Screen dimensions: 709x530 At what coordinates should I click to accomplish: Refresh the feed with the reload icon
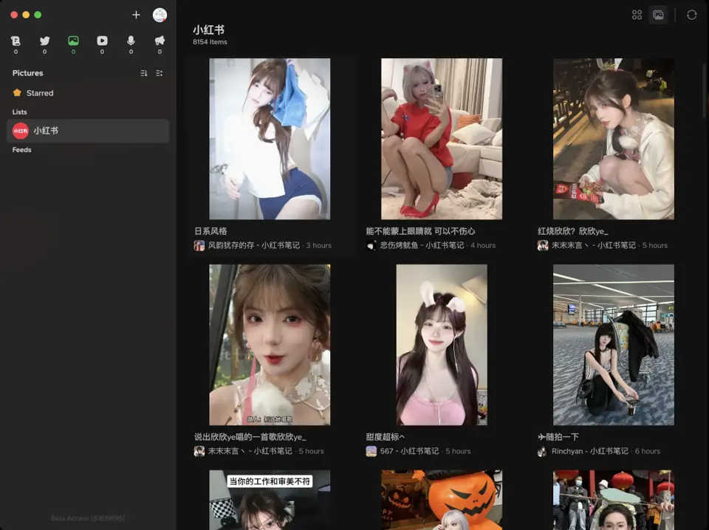point(692,15)
